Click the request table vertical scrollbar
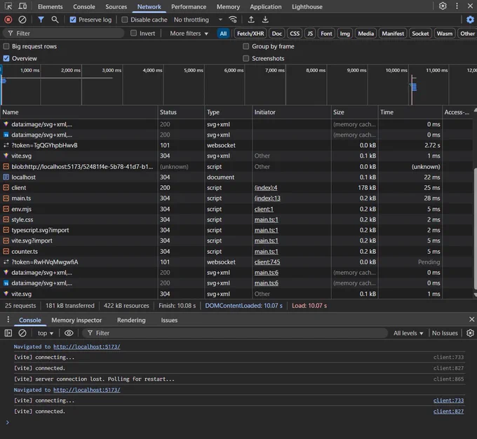 pos(475,228)
